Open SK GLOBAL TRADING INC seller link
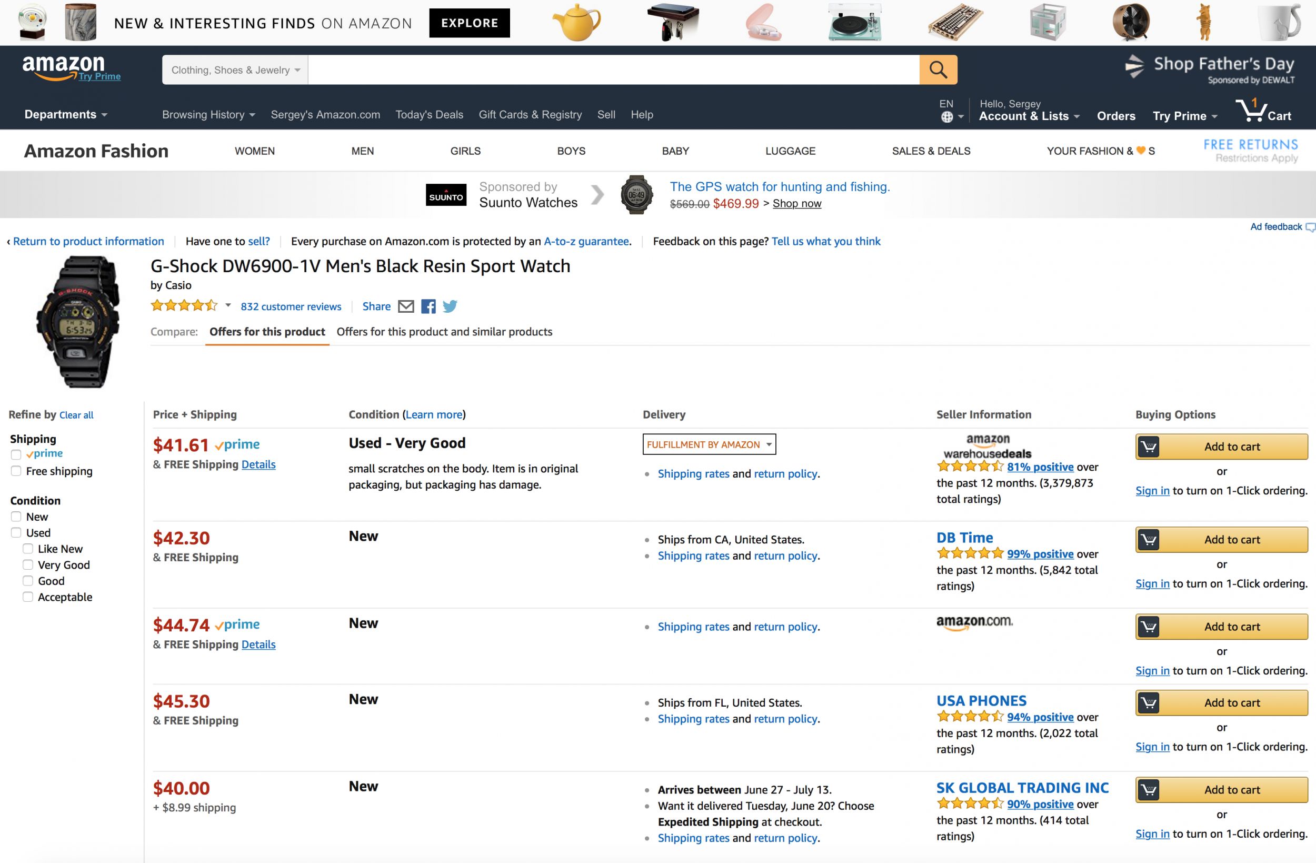The height and width of the screenshot is (863, 1316). [1022, 788]
